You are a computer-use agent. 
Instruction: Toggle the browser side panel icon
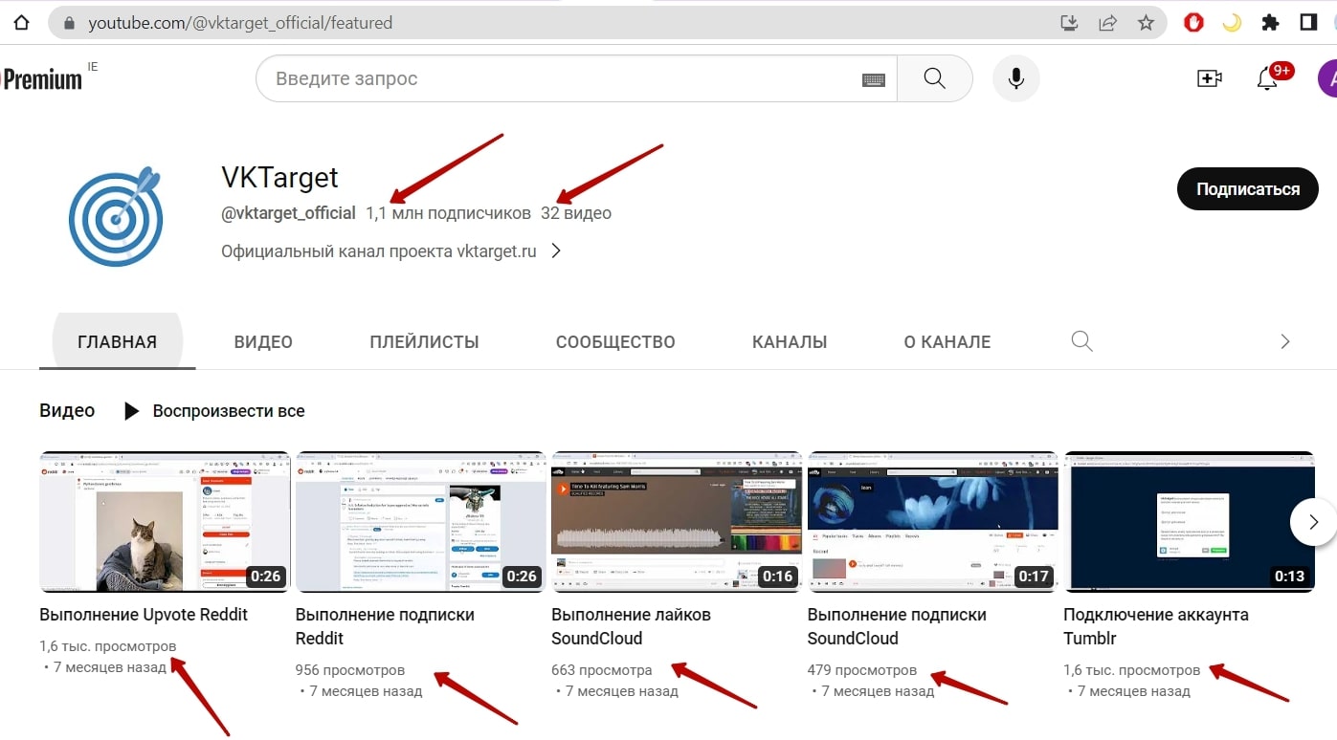[1308, 23]
